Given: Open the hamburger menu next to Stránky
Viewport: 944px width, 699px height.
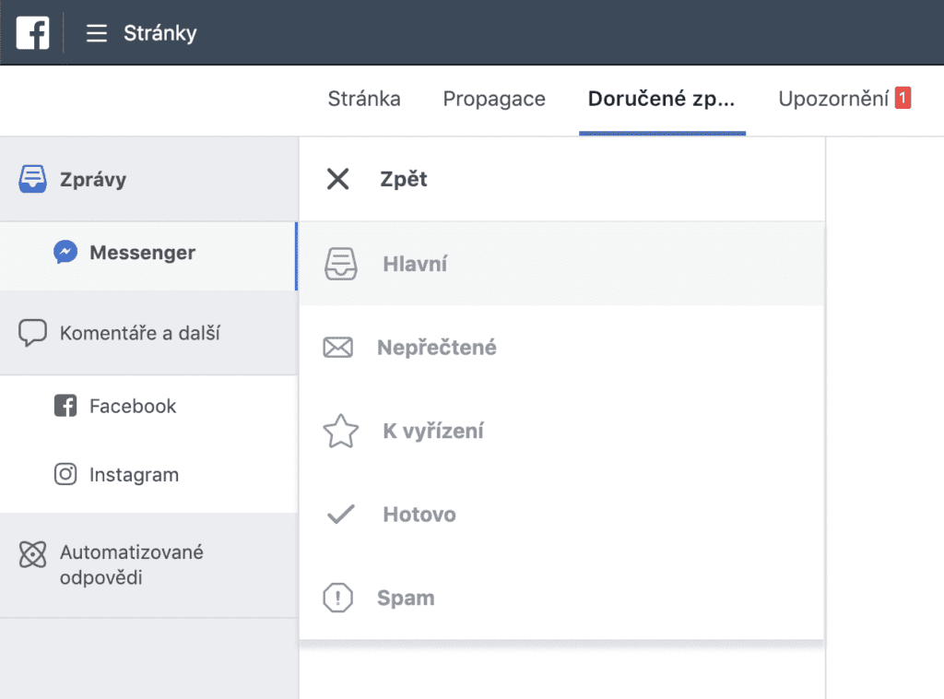Looking at the screenshot, I should [x=97, y=34].
